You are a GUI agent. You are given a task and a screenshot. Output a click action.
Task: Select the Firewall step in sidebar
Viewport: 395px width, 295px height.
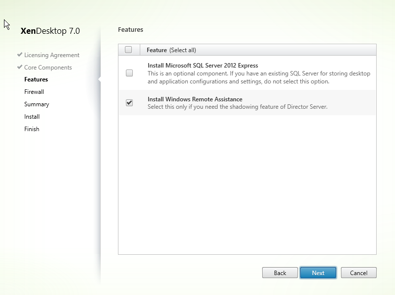(34, 92)
